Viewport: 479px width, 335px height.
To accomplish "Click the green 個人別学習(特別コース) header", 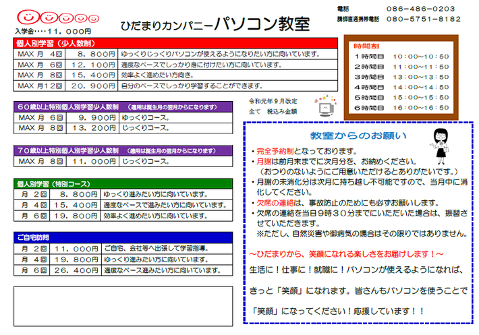I will 123,184.
